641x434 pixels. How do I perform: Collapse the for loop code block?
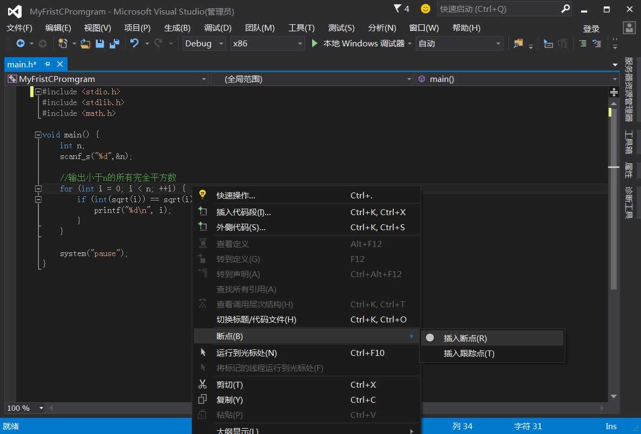38,189
